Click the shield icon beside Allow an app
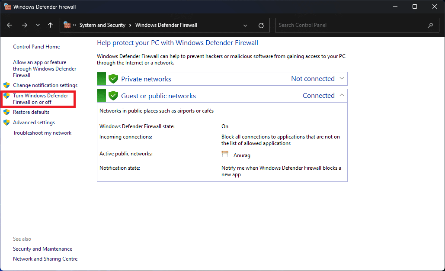The height and width of the screenshot is (271, 445). click(x=6, y=62)
